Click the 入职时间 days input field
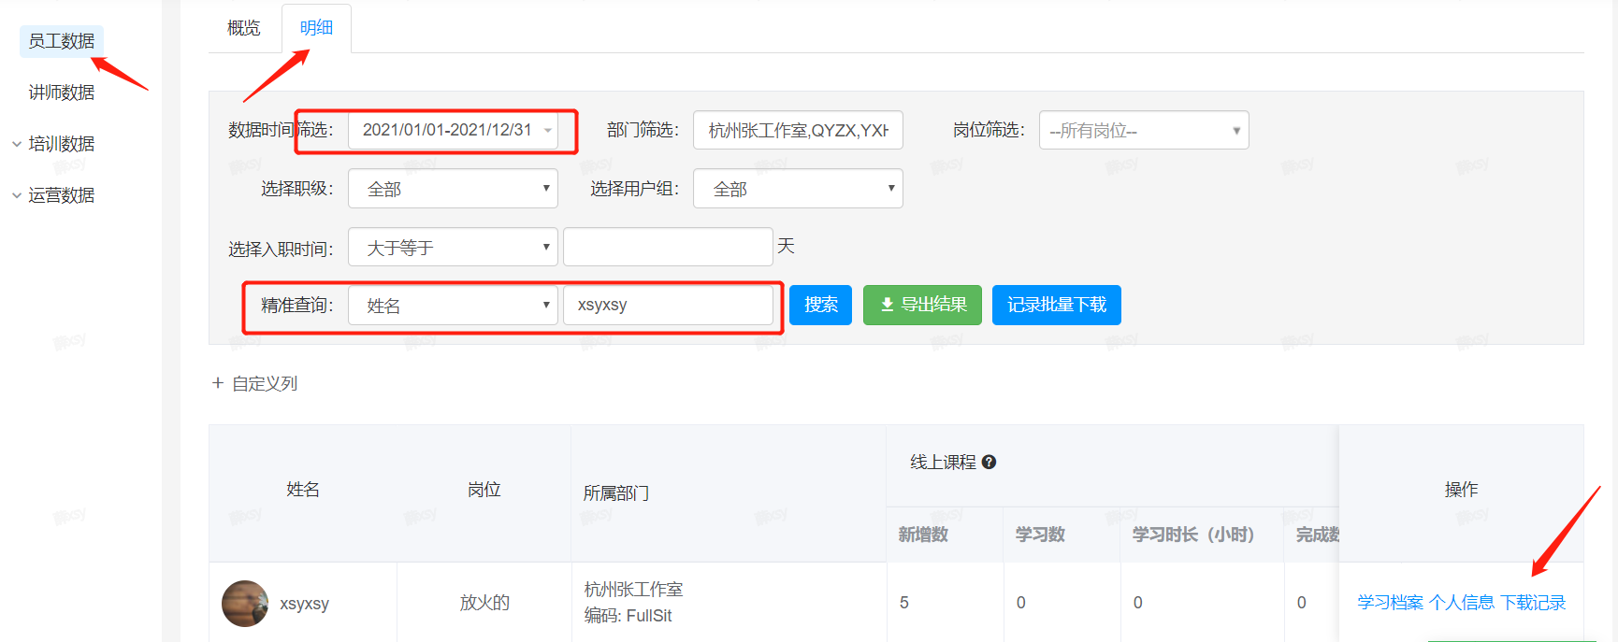The width and height of the screenshot is (1618, 642). (x=668, y=247)
